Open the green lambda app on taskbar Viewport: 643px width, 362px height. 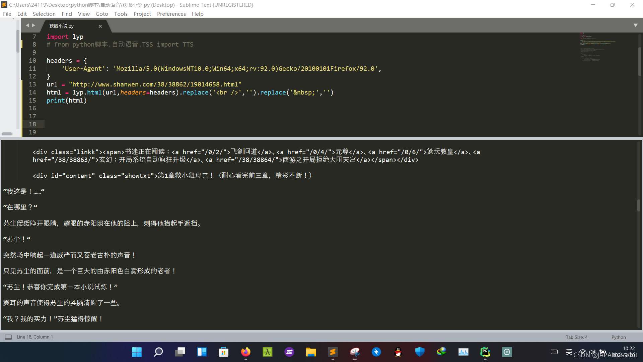(267, 352)
